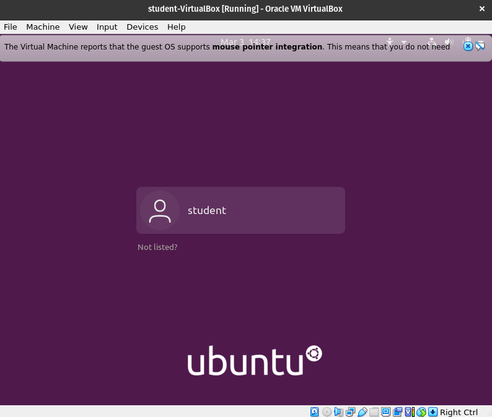Image resolution: width=492 pixels, height=417 pixels.
Task: Click the audio status icon in status bar
Action: pos(338,412)
